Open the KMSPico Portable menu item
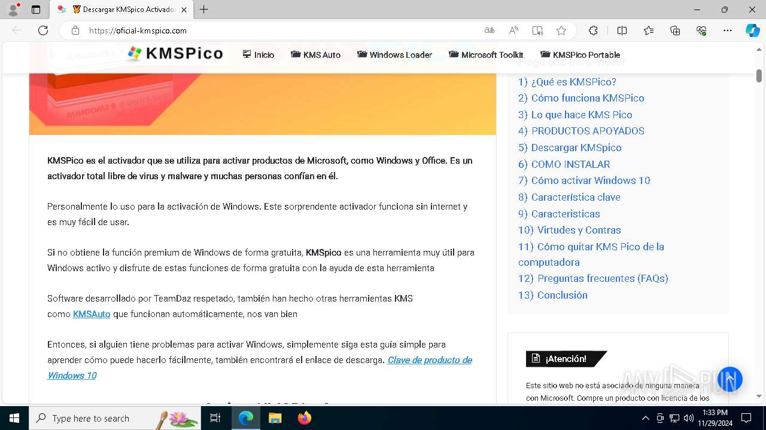This screenshot has height=430, width=766. (580, 54)
